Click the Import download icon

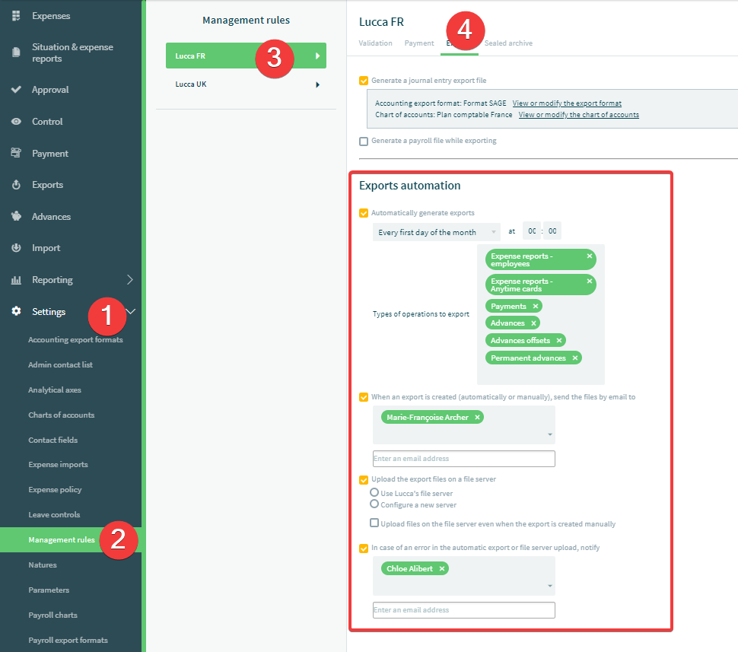[x=16, y=247]
